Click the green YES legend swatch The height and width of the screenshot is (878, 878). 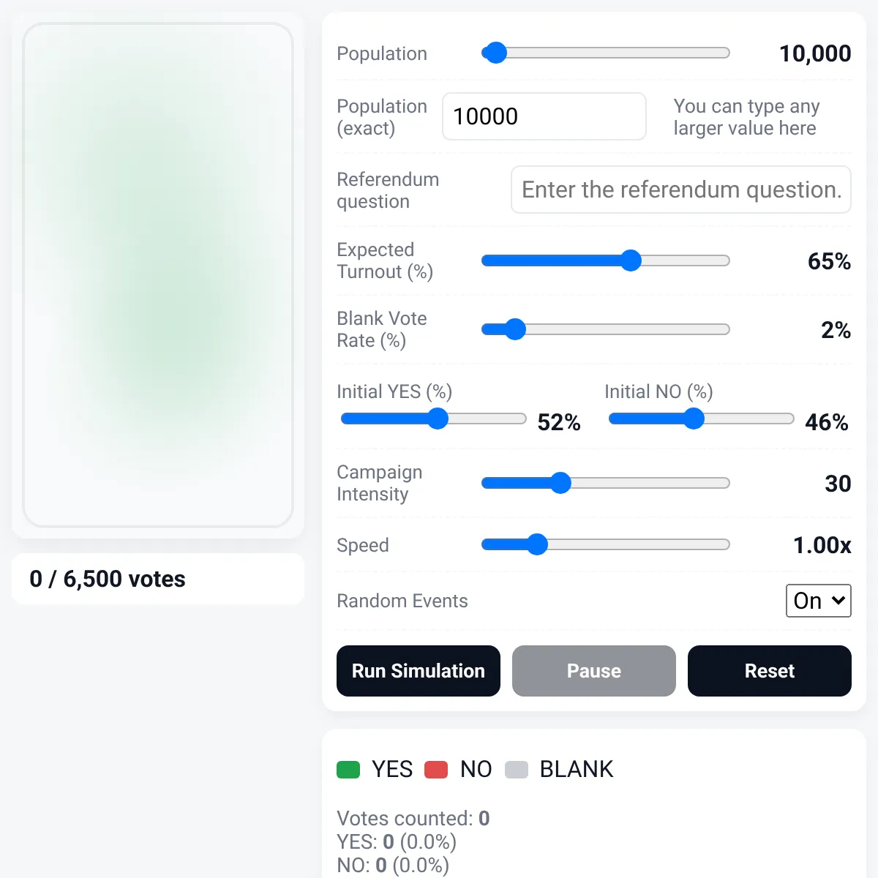pyautogui.click(x=348, y=770)
